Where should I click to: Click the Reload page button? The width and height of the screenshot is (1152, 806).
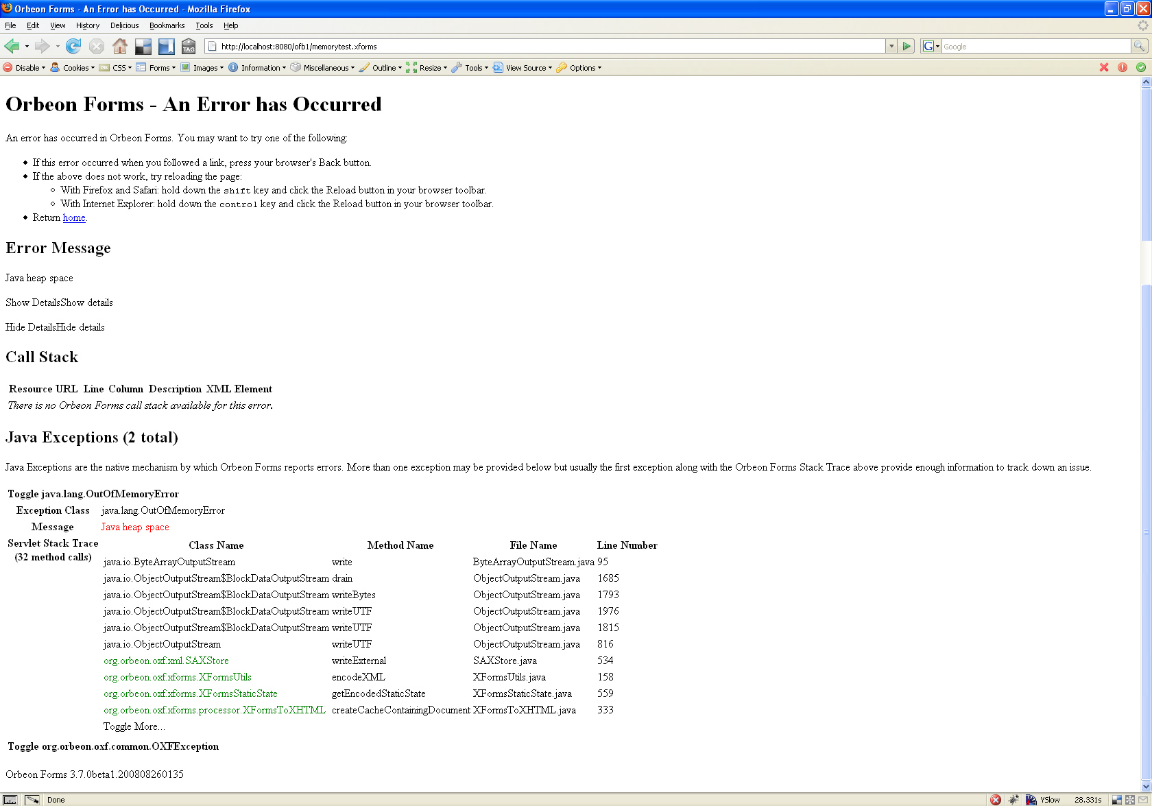(73, 46)
